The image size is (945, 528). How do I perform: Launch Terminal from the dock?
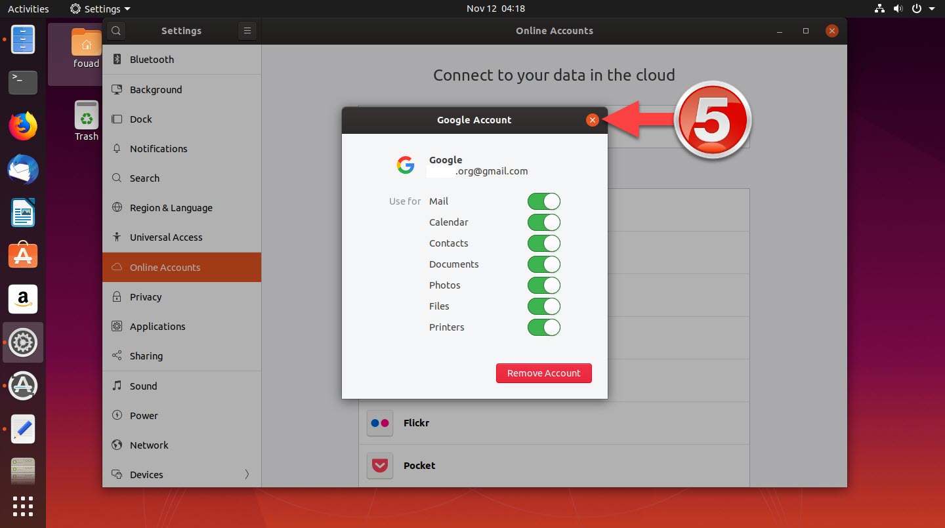pyautogui.click(x=23, y=82)
